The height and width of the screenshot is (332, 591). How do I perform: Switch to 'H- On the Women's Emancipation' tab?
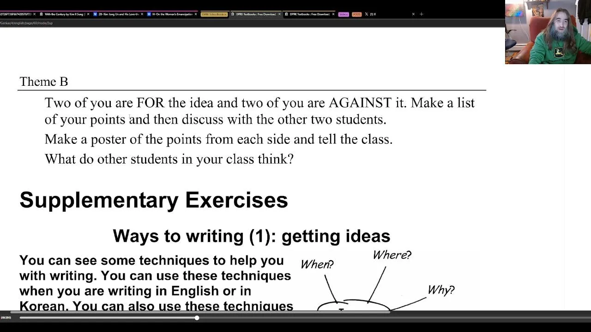pyautogui.click(x=172, y=14)
